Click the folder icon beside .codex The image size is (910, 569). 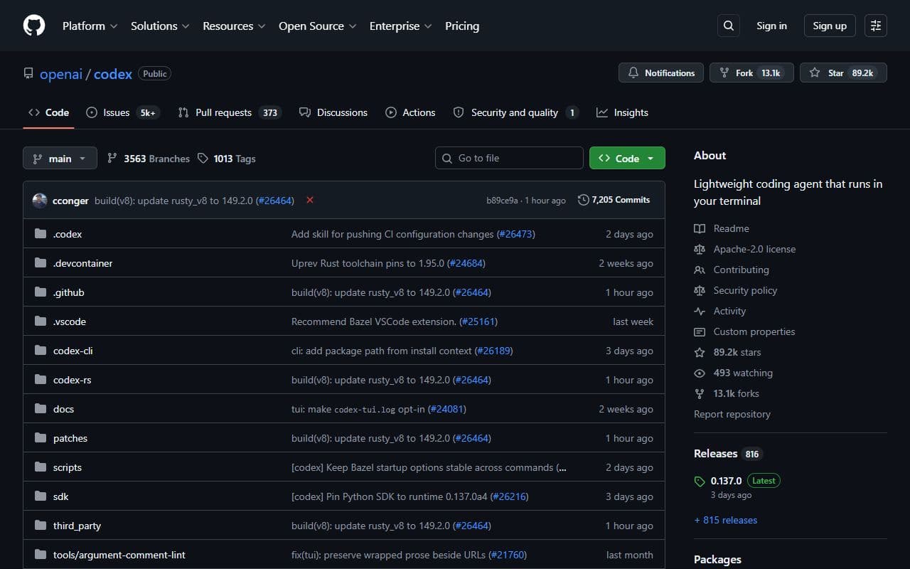click(41, 234)
